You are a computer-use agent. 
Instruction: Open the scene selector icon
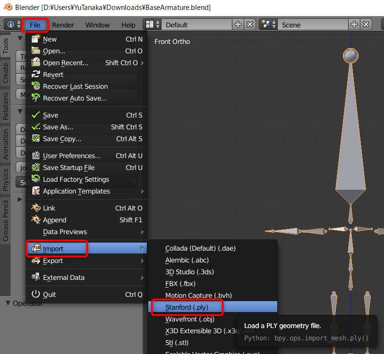pos(268,25)
